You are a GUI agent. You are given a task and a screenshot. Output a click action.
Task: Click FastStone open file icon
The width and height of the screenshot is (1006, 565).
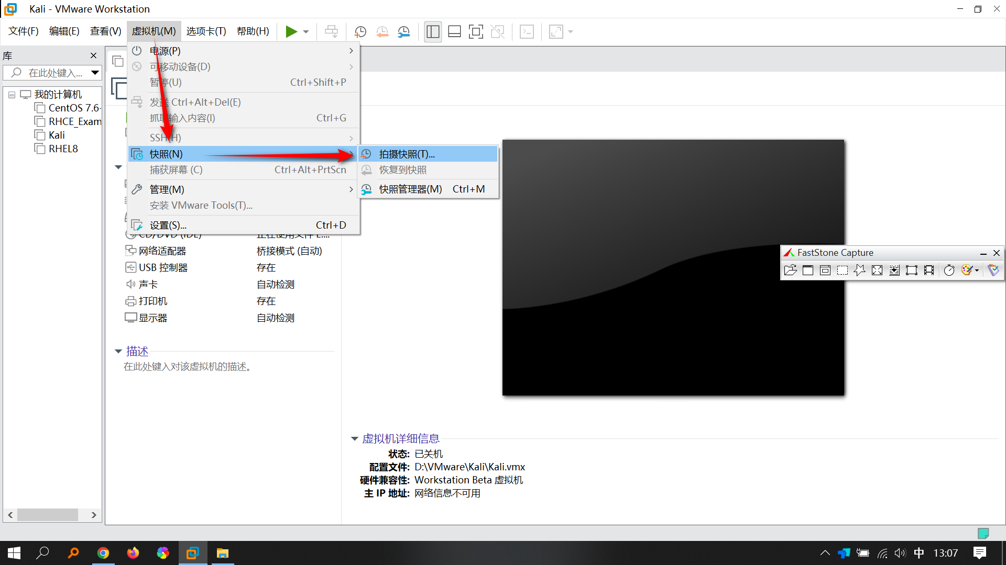click(x=790, y=270)
